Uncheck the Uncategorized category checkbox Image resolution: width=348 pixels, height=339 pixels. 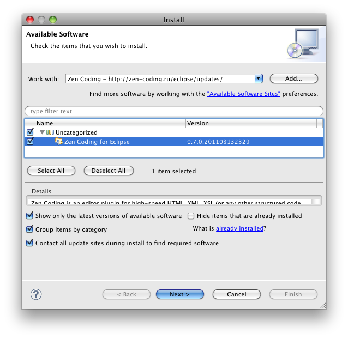30,132
